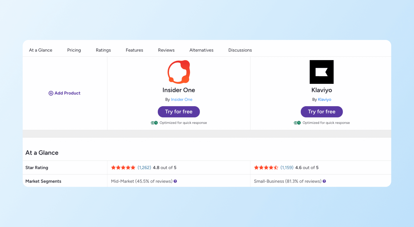Screen dimensions: 414x227
Task: Click the Klaviyo product logo
Action: click(321, 72)
